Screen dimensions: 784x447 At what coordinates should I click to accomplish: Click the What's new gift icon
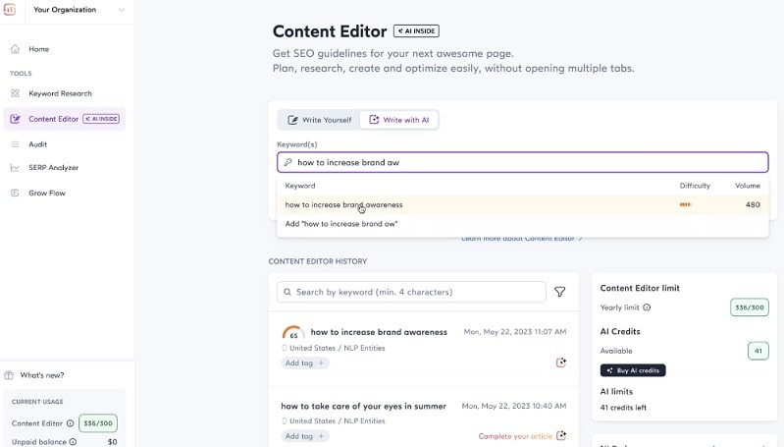coord(9,375)
